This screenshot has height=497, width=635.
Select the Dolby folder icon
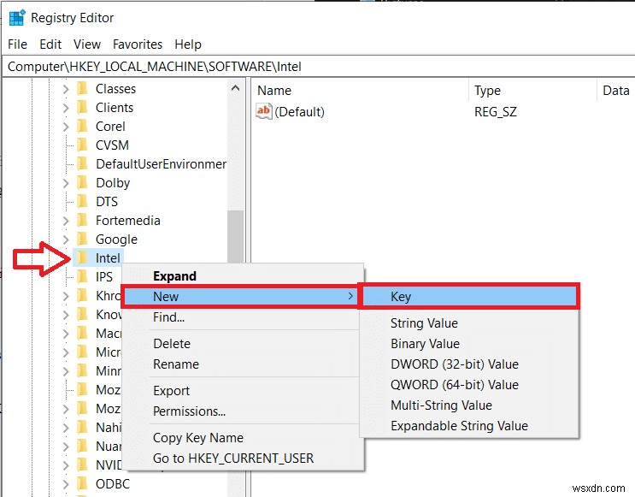[82, 182]
